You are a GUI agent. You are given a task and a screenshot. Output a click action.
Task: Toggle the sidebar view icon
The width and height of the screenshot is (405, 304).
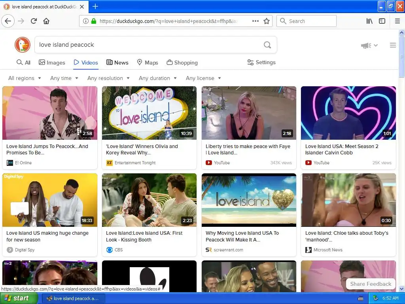pyautogui.click(x=382, y=21)
